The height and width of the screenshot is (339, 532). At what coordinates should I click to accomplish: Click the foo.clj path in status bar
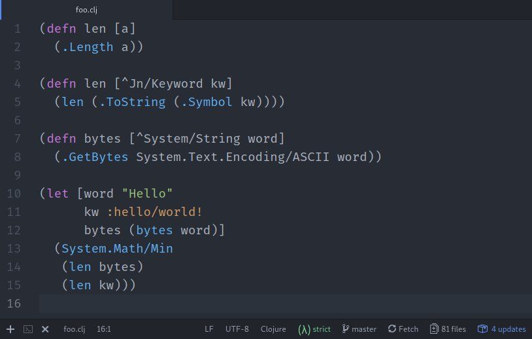(75, 329)
